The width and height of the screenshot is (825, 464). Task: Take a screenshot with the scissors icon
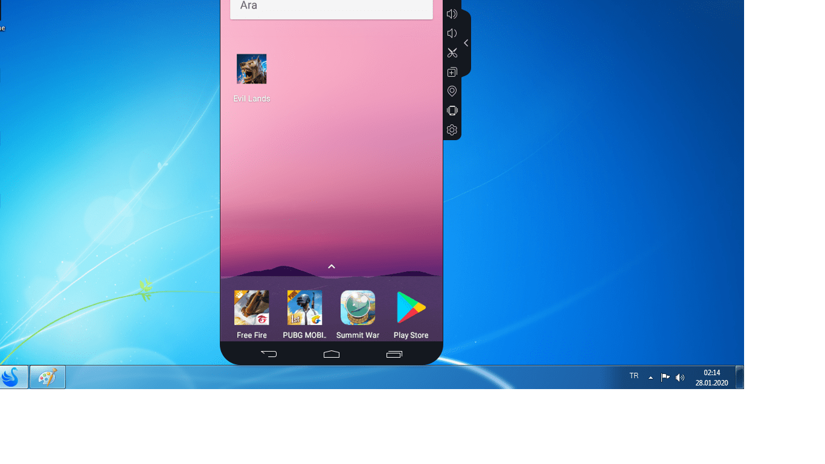[452, 53]
